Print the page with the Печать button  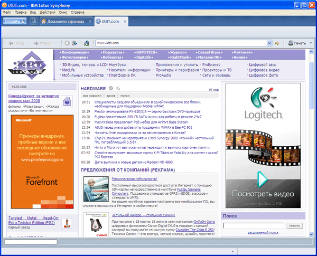(297, 43)
